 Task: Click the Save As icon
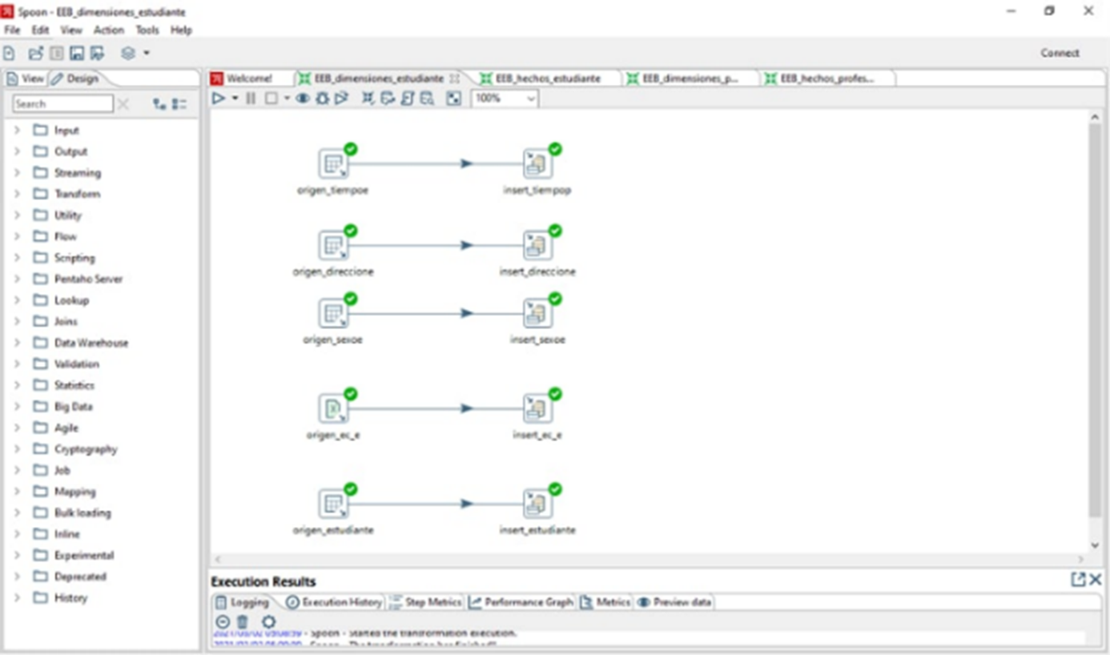point(98,53)
